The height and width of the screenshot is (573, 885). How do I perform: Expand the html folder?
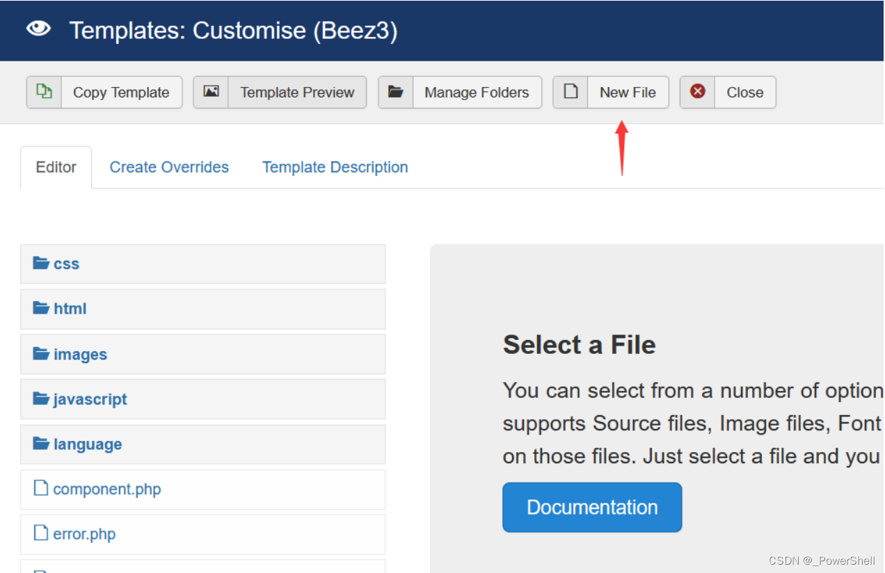(202, 309)
